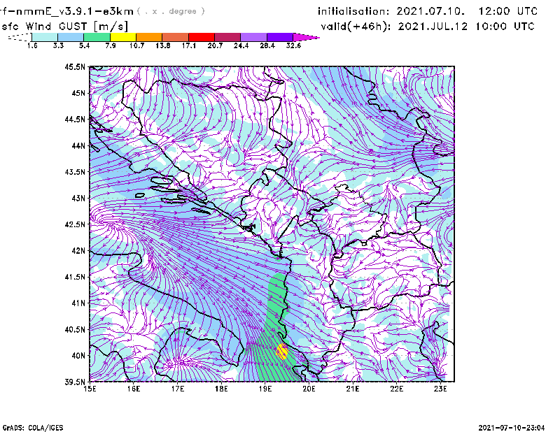
Task: Choose the crimson 20.7–24.4 legend swatch
Action: click(227, 37)
